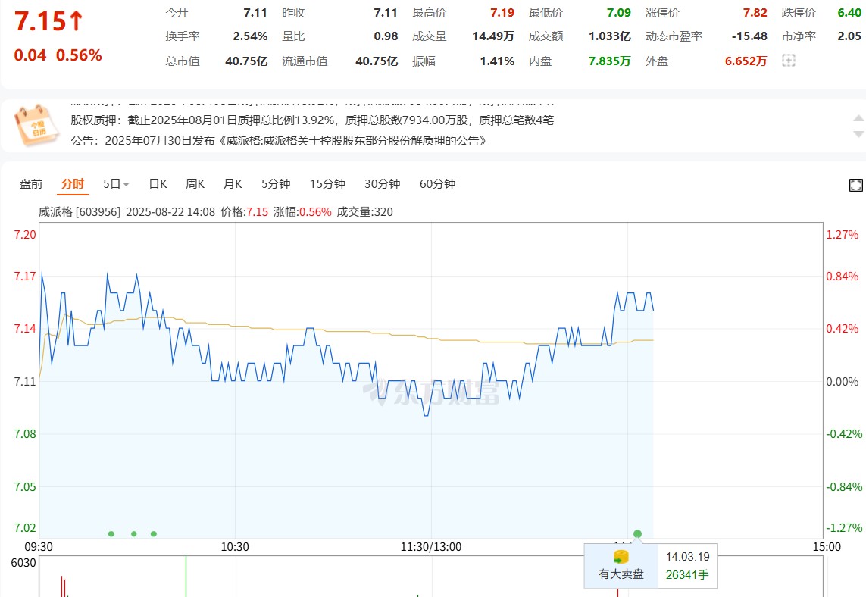Click the 最高价 value 7.19

(x=502, y=12)
